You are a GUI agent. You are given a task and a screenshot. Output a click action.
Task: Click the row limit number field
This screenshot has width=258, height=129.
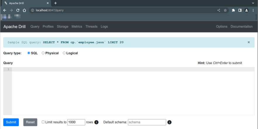76,122
